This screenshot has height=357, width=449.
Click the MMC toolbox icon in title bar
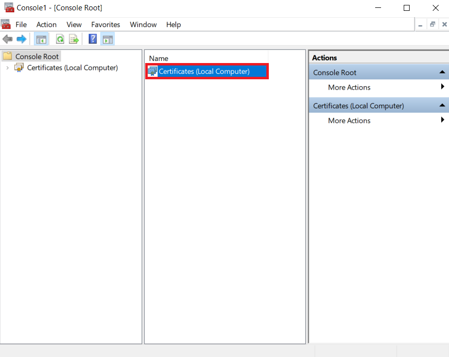[9, 7]
